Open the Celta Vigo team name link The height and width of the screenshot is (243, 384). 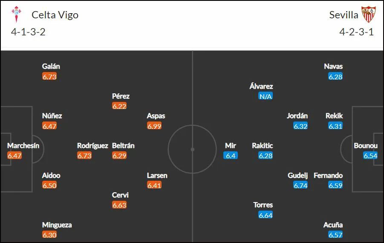(55, 15)
